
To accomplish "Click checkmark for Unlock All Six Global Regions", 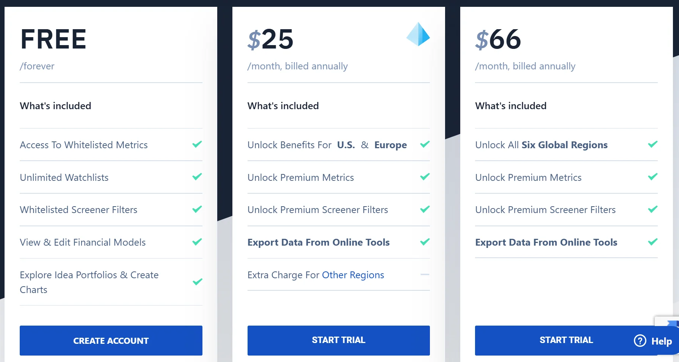I will point(652,144).
